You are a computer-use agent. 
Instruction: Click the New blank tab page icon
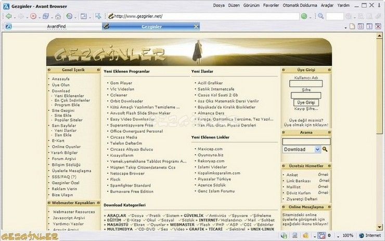pos(352,27)
